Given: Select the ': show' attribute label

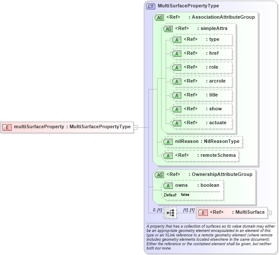Looking at the screenshot, I should [x=214, y=109].
